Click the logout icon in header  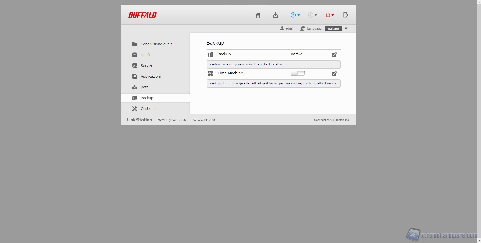point(346,15)
